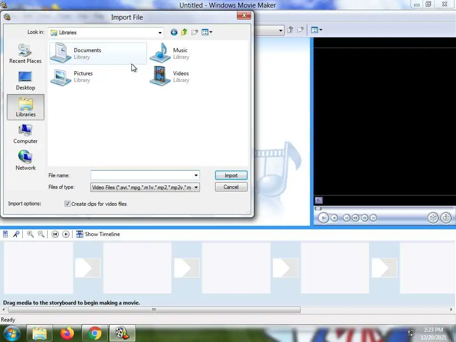Jump forward to the end of the preview
This screenshot has height=342, width=456.
(374, 218)
